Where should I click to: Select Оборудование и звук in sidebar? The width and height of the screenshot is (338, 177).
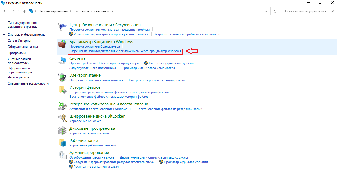(x=23, y=47)
